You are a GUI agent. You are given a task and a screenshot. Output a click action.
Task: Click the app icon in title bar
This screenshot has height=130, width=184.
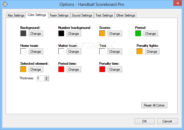pos(5,4)
